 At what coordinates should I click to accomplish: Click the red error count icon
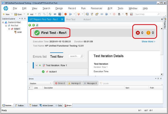[138, 33]
